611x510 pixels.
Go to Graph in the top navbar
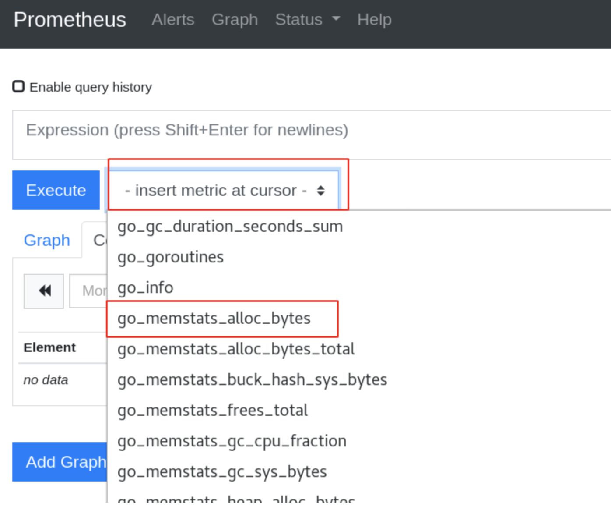[x=235, y=19]
